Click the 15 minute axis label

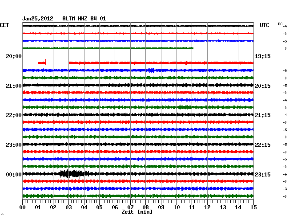253,207
